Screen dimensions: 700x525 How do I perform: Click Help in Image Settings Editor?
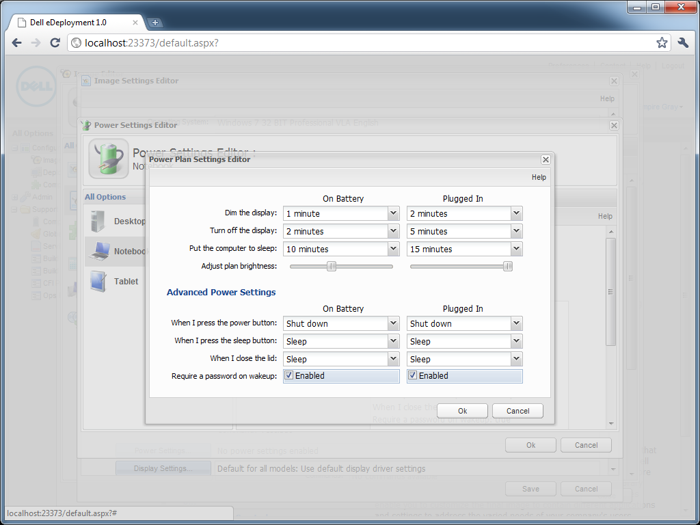tap(607, 98)
